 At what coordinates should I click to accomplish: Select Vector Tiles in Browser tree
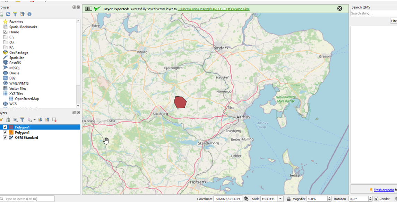pyautogui.click(x=18, y=88)
